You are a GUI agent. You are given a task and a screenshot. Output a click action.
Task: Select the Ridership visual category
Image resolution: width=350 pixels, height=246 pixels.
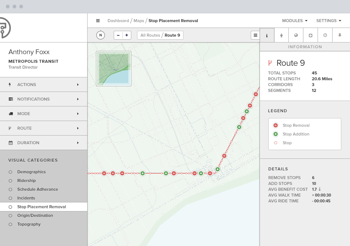[x=27, y=181]
